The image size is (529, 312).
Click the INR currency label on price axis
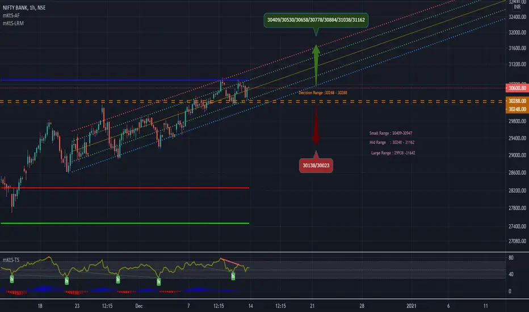pos(517,7)
